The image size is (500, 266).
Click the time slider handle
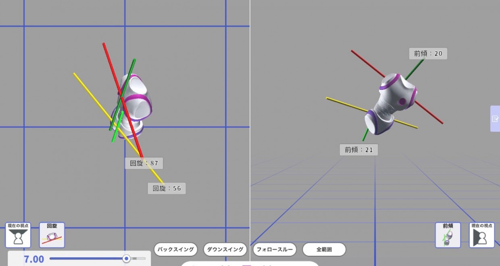point(126,258)
